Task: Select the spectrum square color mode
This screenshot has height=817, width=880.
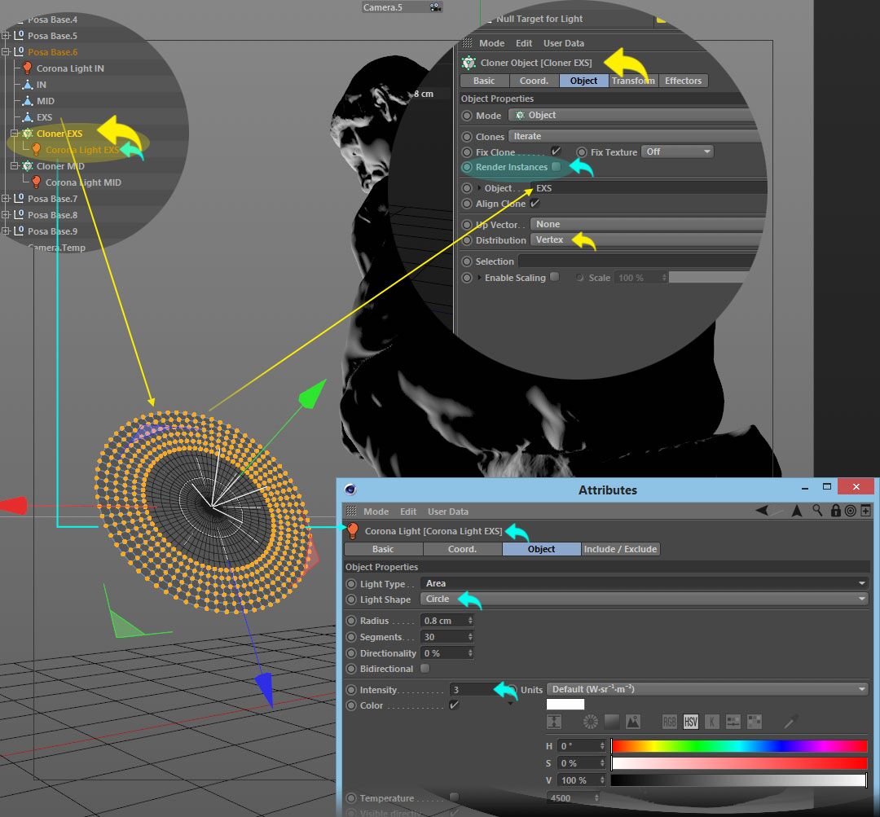Action: (x=612, y=722)
